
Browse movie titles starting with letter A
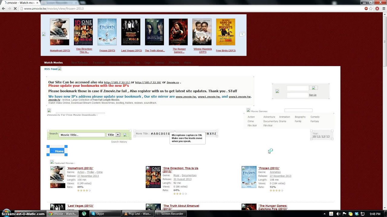[154, 134]
